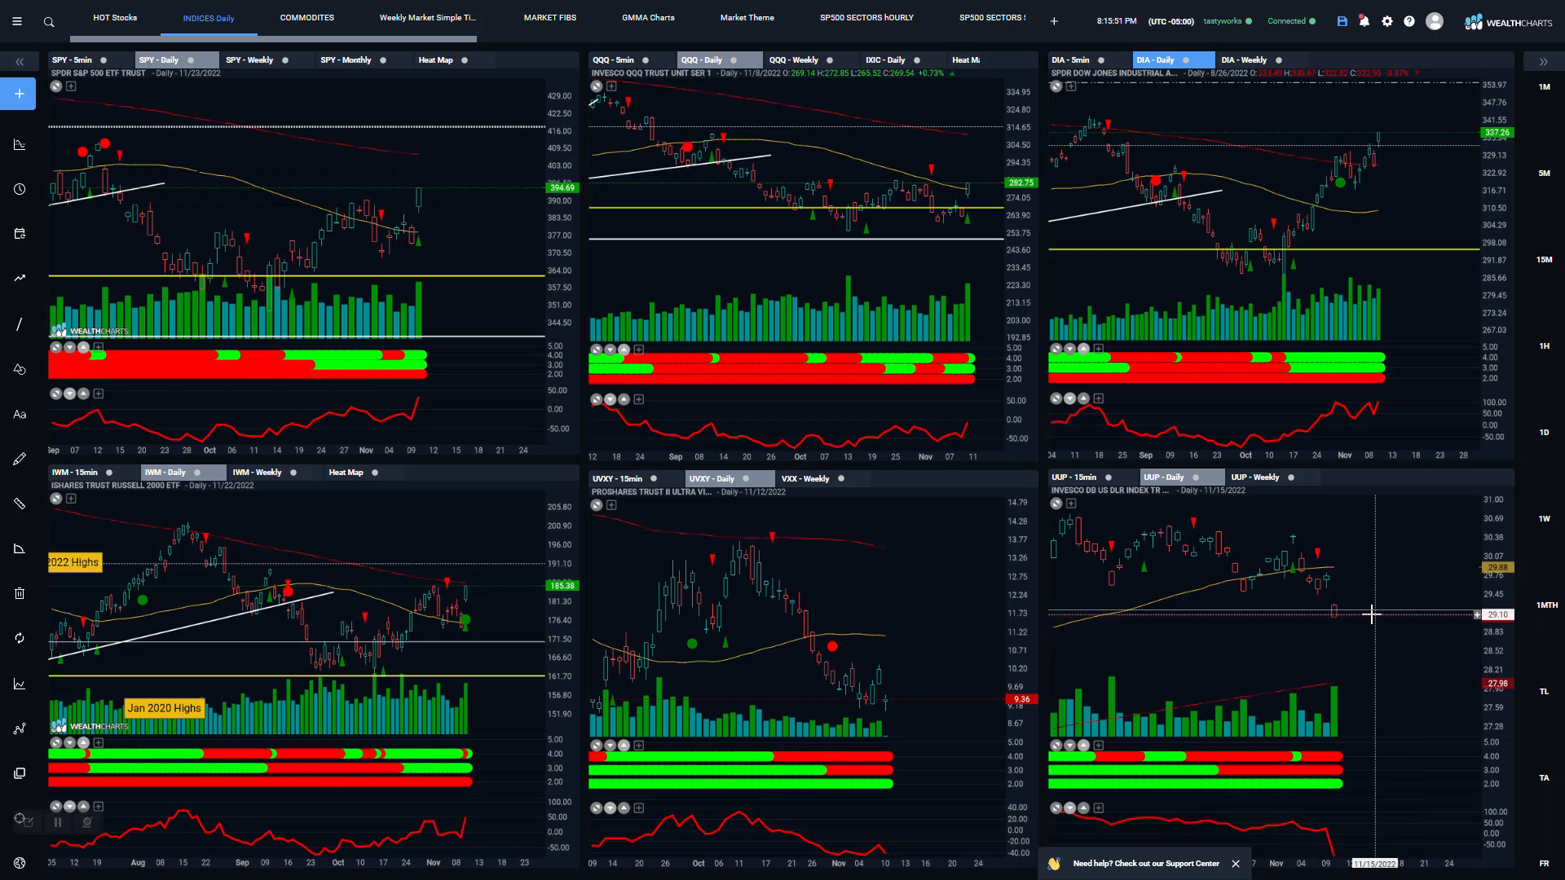This screenshot has height=880, width=1565.
Task: Toggle dot on SPY - 5min tab
Action: tap(104, 60)
